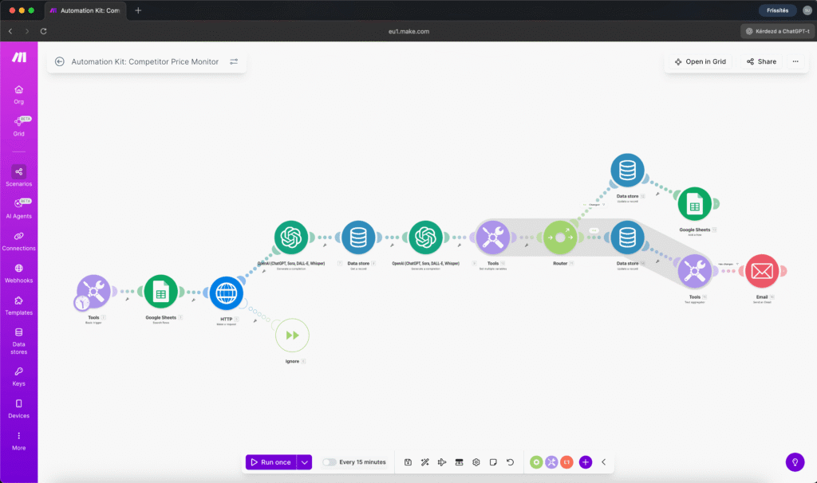Click the Router module in the scenario
Image resolution: width=817 pixels, height=483 pixels.
(x=561, y=237)
